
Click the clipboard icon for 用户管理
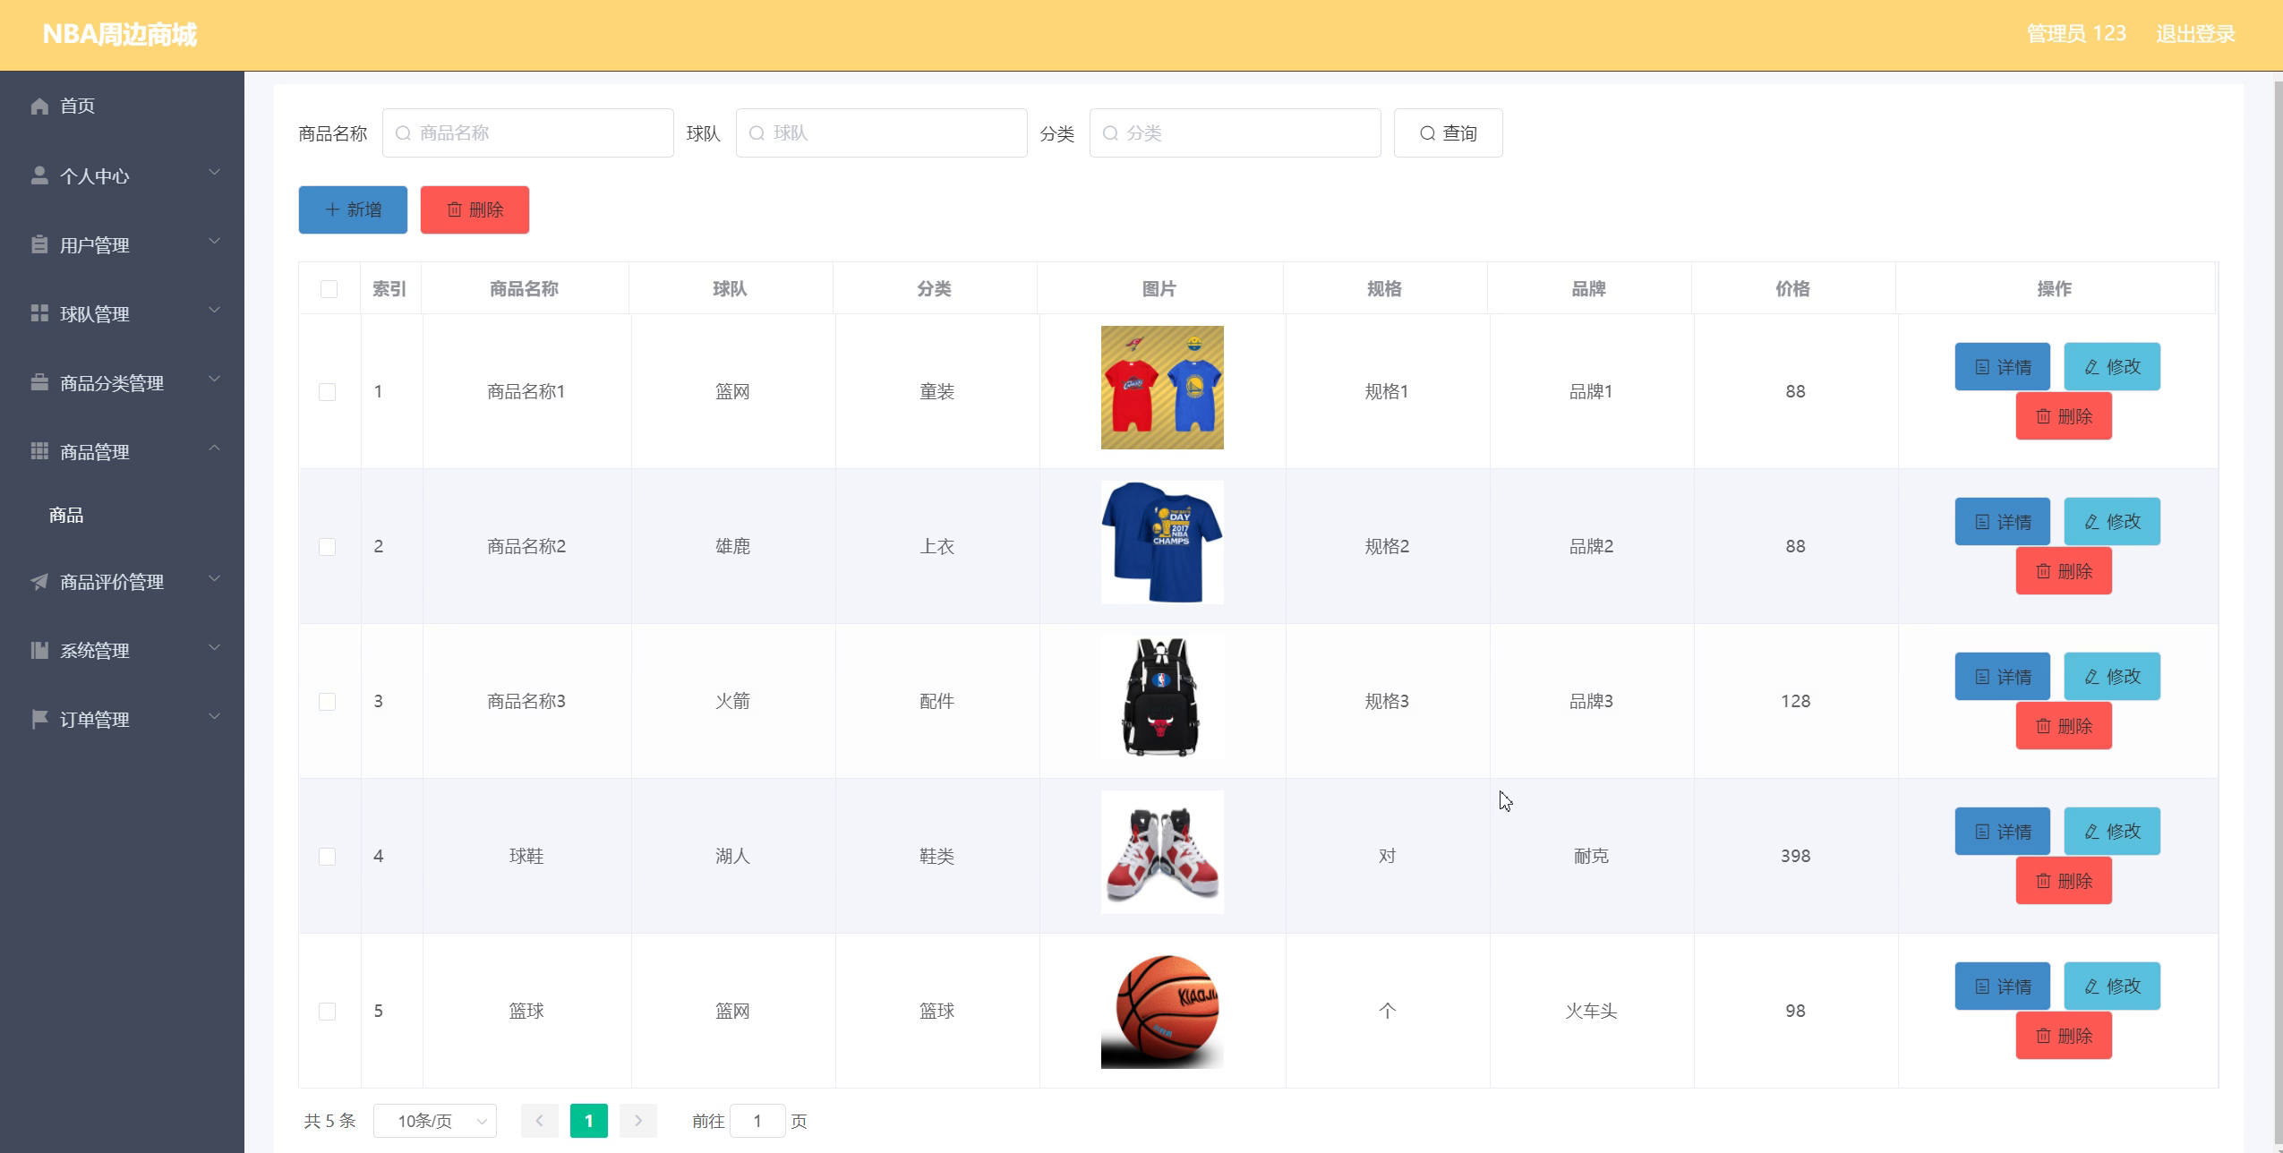[39, 244]
